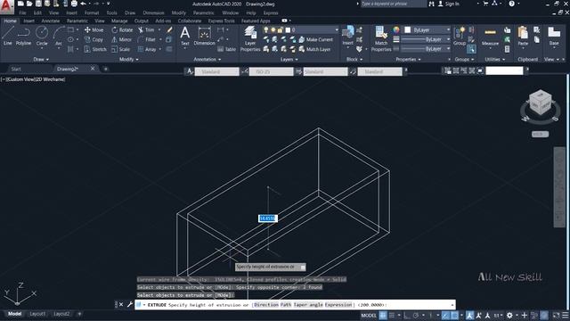Screen dimensions: 570x321
Task: Click the Stretch tool
Action: pos(95,50)
